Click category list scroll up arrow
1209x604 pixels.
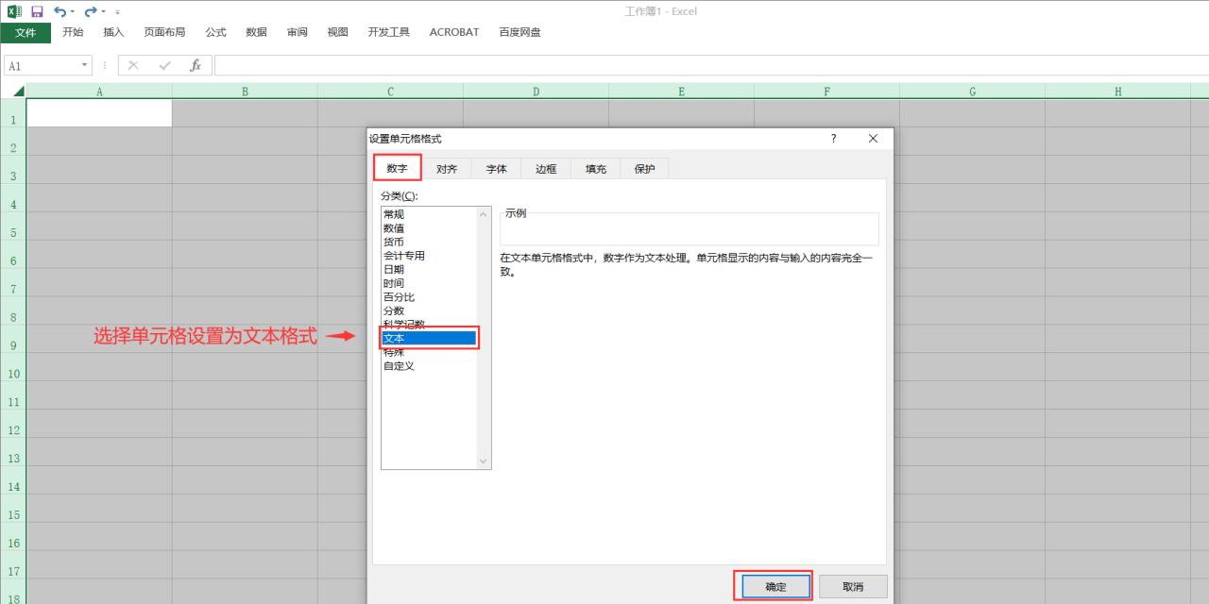[x=484, y=214]
